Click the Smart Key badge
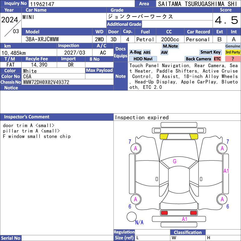This screenshot has width=241, height=241. click(x=210, y=52)
